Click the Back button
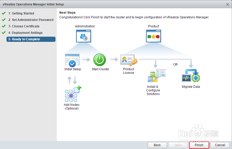This screenshot has height=149, width=232. click(157, 145)
